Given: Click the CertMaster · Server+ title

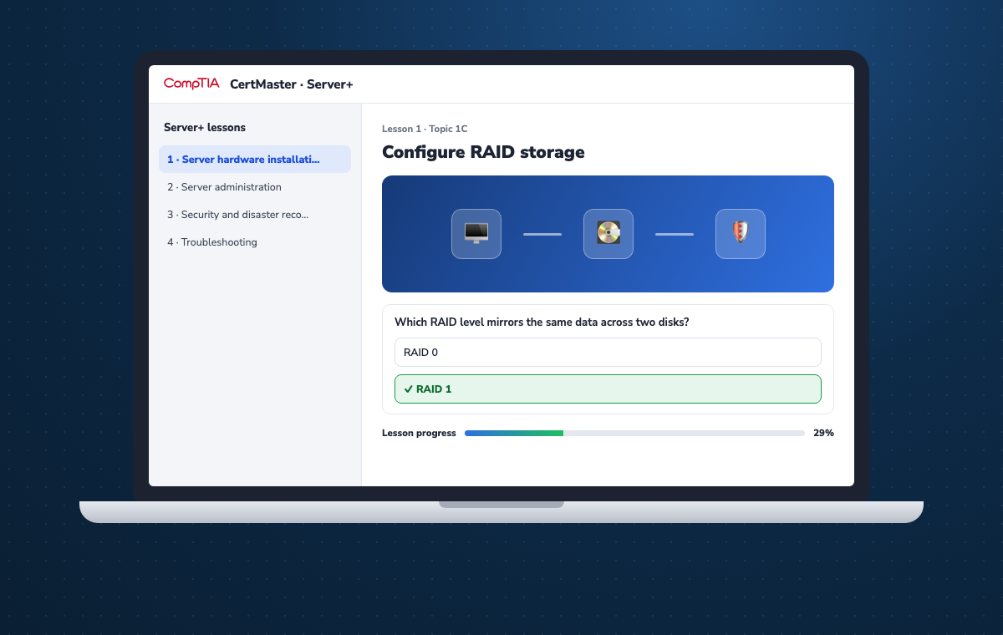Looking at the screenshot, I should coord(292,84).
